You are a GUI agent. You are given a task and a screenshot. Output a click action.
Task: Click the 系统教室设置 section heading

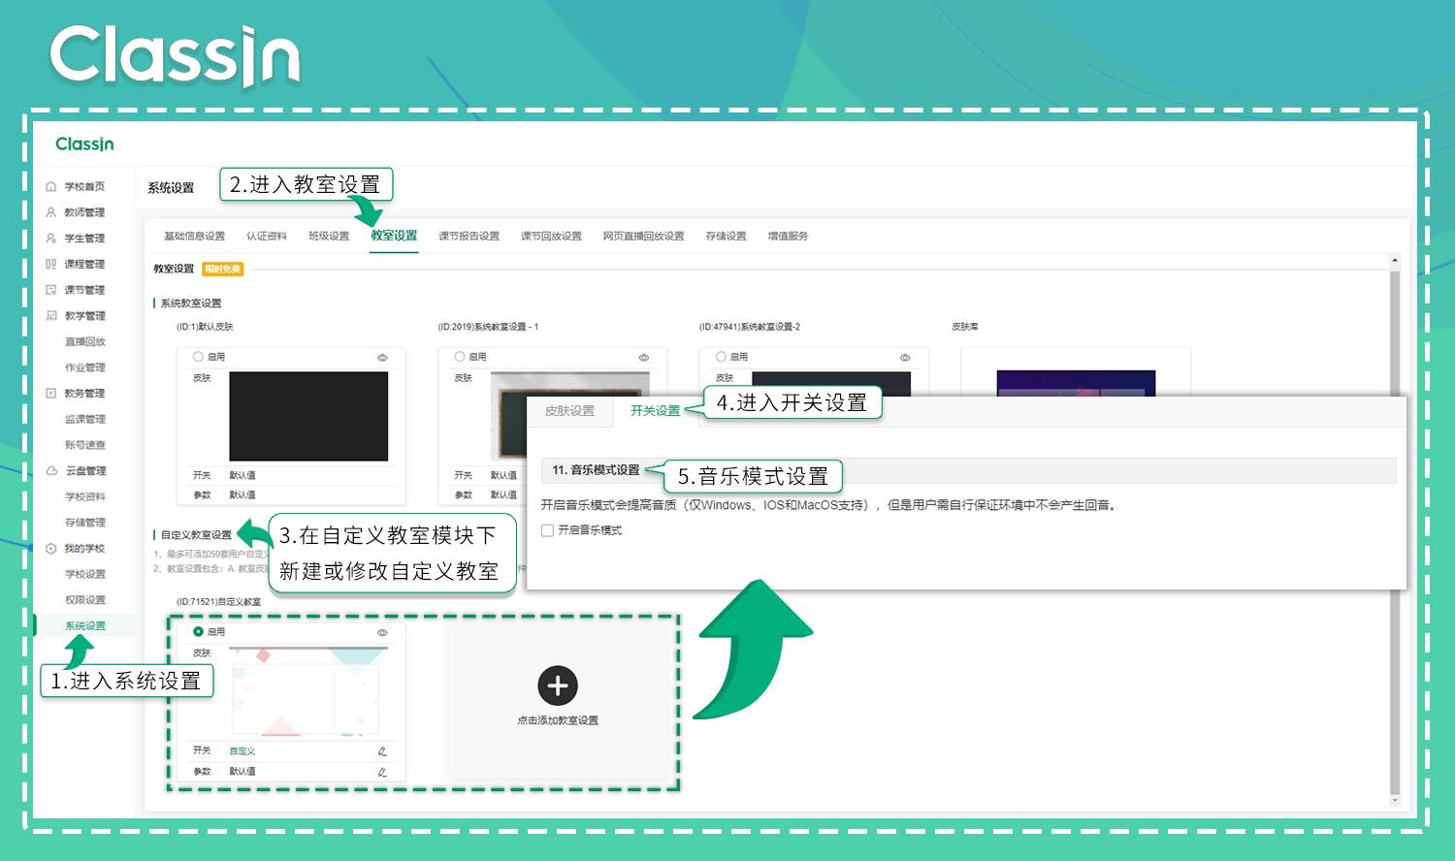(x=191, y=303)
